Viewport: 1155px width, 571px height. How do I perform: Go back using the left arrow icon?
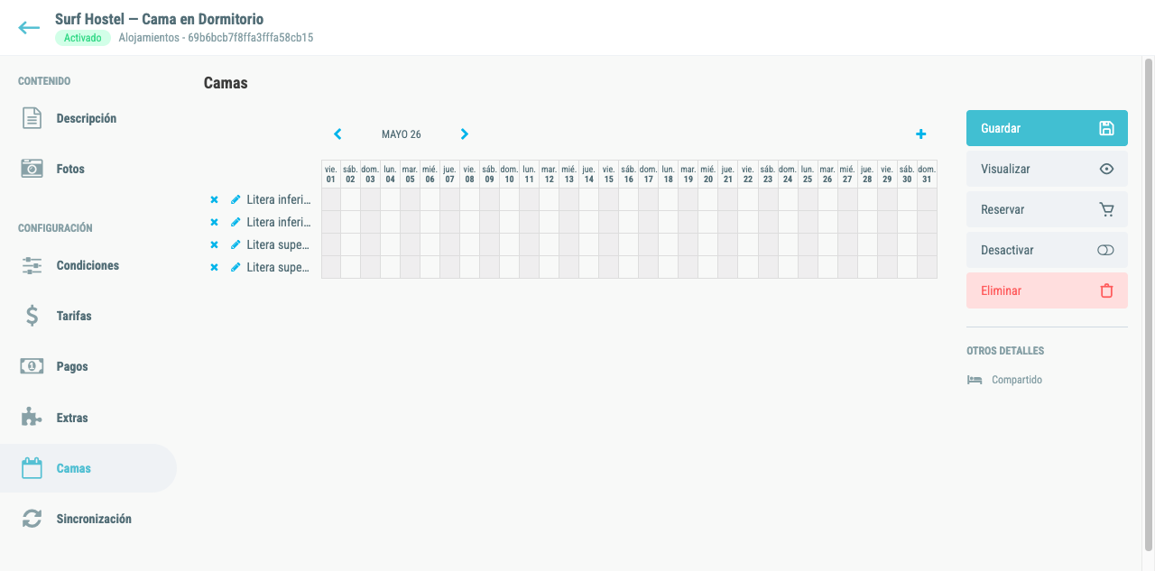tap(29, 28)
